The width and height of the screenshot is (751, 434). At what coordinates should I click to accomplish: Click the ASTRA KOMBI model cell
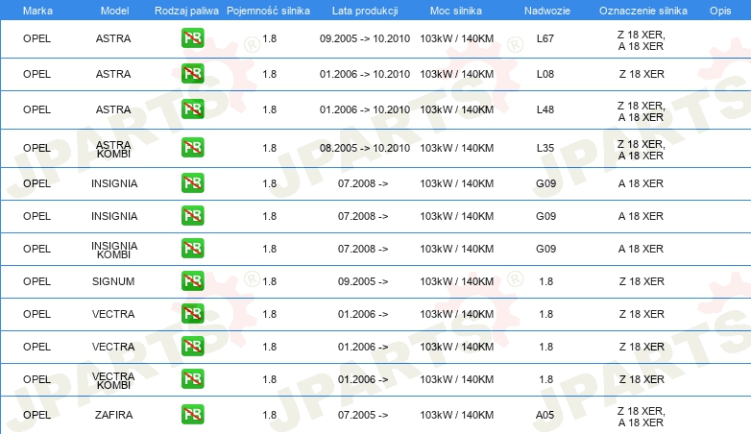(x=113, y=149)
